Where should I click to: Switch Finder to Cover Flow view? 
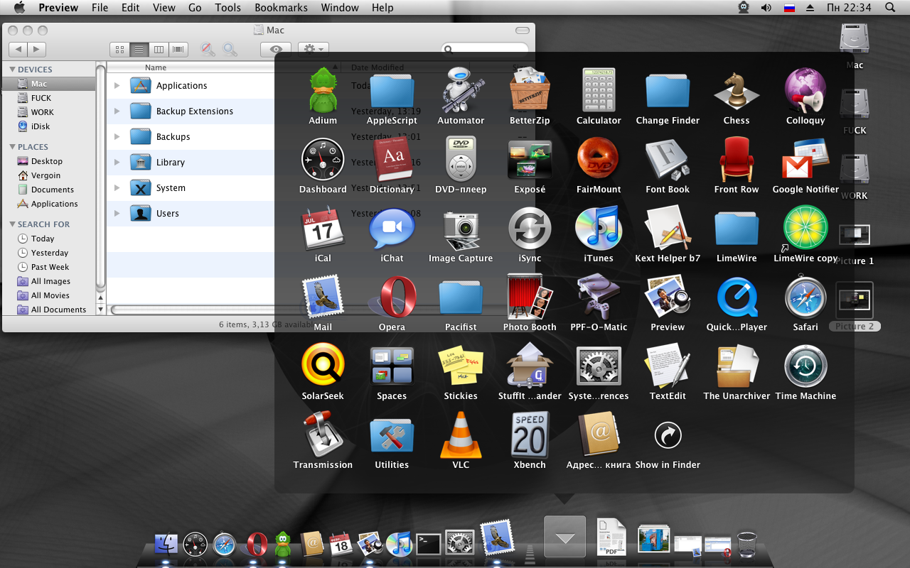pos(178,49)
